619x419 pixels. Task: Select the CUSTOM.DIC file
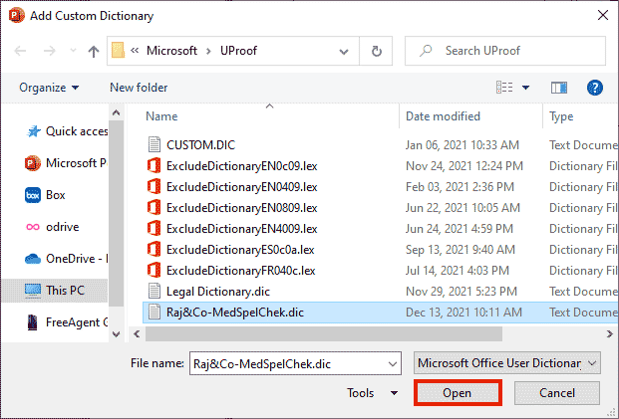[x=200, y=145]
